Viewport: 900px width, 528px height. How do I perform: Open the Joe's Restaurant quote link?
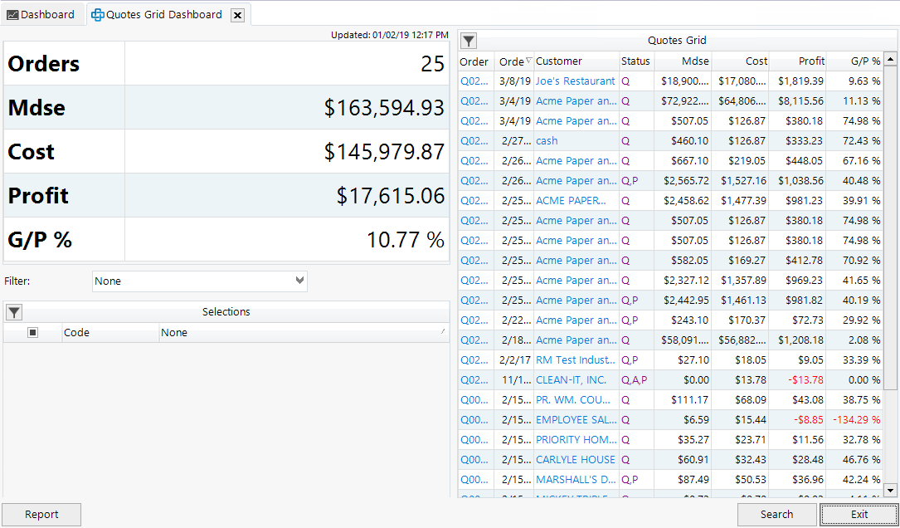577,81
